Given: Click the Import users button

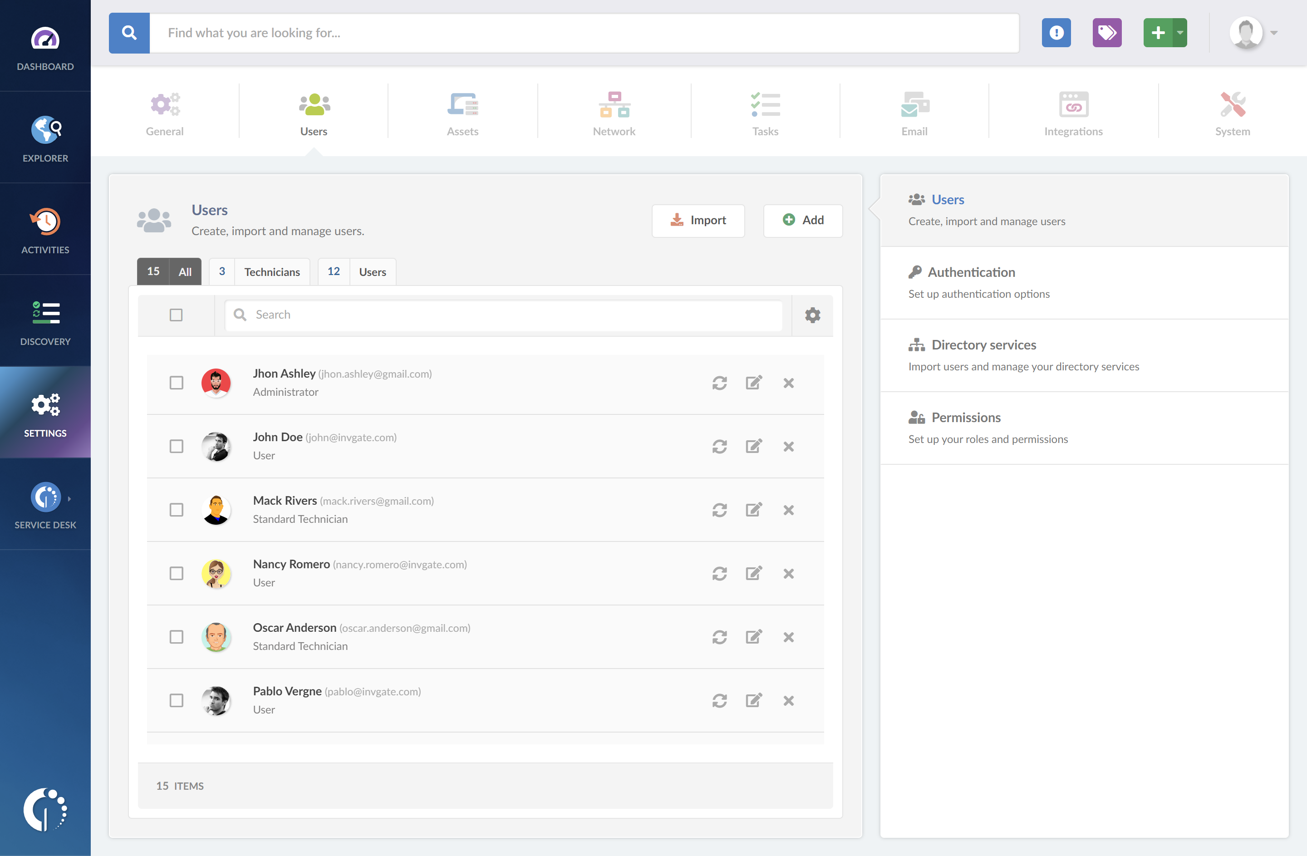Looking at the screenshot, I should click(698, 221).
